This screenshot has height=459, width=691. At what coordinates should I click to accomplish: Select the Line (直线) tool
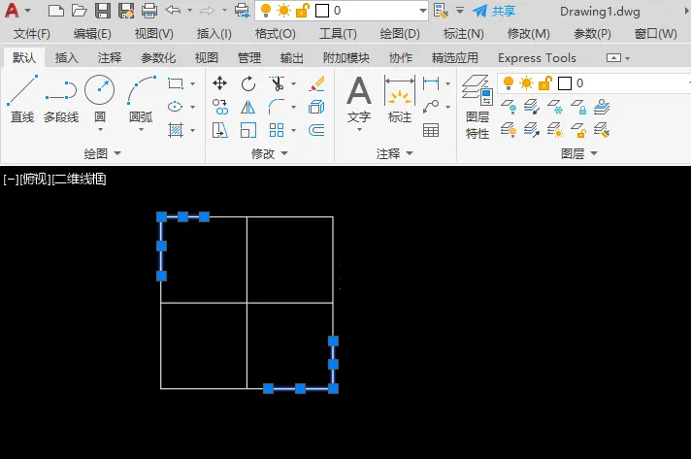(x=22, y=99)
